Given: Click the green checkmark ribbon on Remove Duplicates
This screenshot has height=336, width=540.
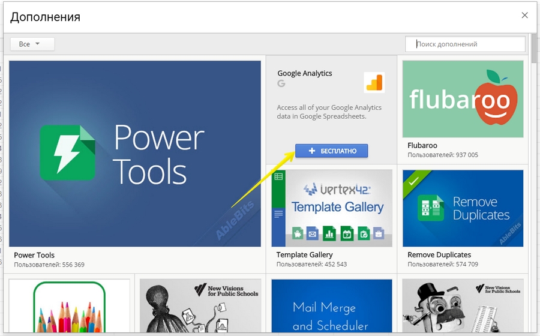Looking at the screenshot, I should pos(413,180).
